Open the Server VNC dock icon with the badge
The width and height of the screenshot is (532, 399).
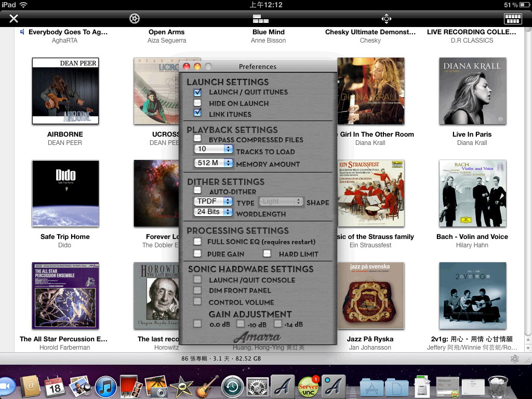(308, 387)
